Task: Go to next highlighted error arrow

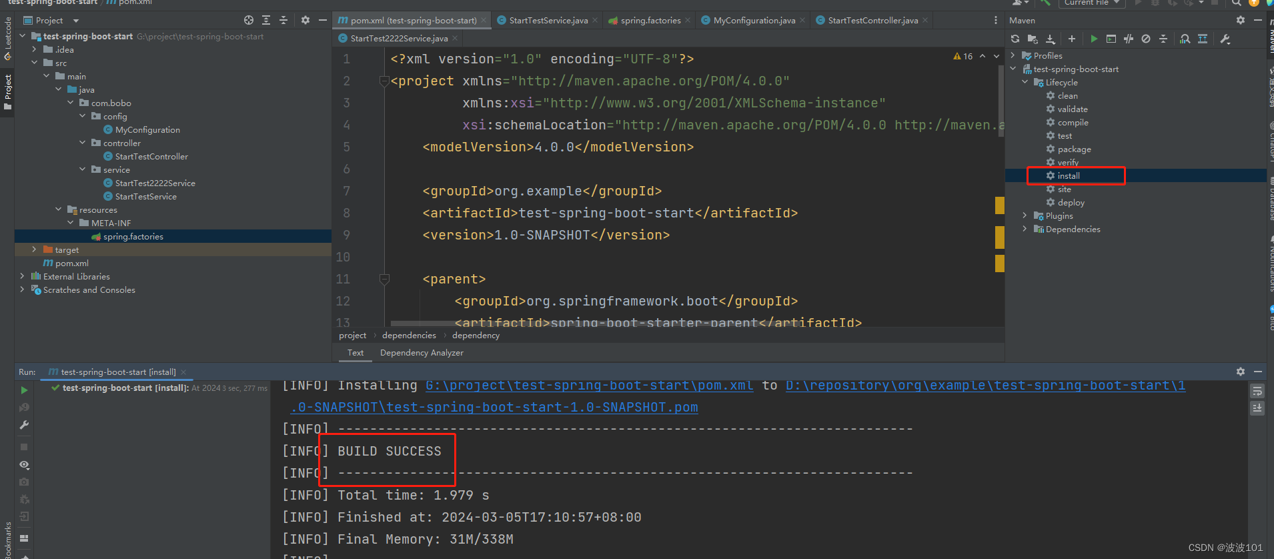Action: [997, 56]
